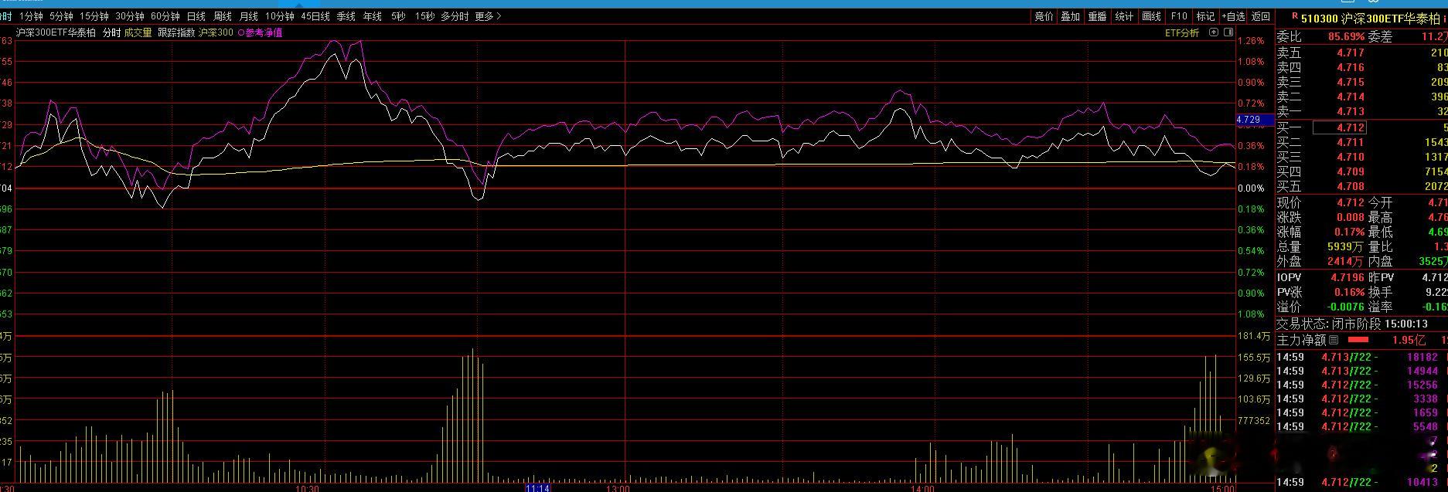Click the 主力净额 red progress bar
The width and height of the screenshot is (1448, 492).
(1358, 340)
